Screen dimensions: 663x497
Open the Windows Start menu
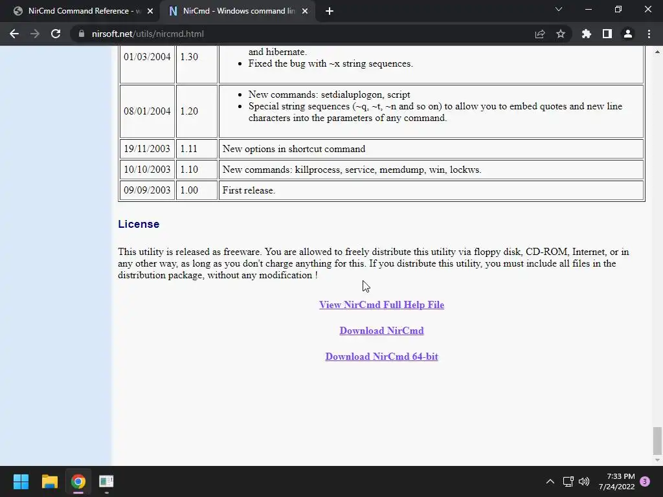pyautogui.click(x=21, y=481)
